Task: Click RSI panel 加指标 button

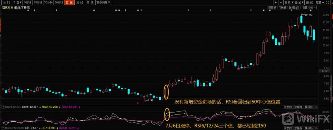Action: pos(298,107)
